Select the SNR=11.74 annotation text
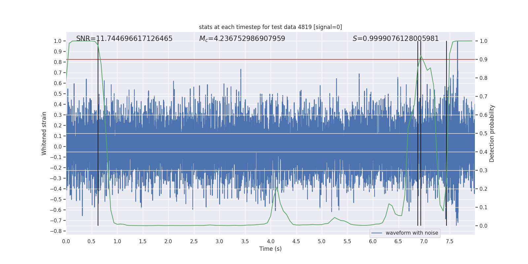 124,39
